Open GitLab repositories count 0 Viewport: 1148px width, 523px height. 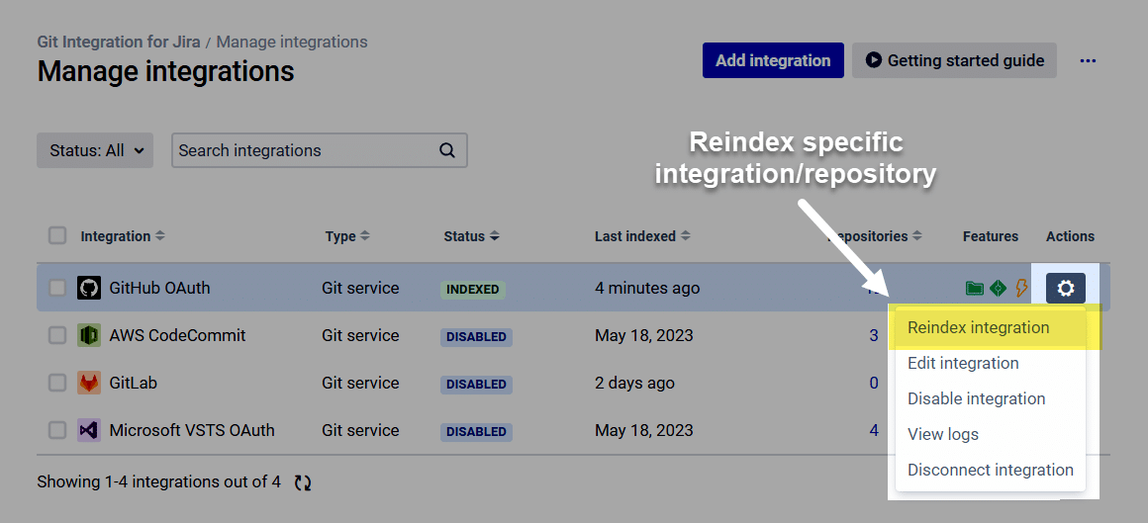874,384
